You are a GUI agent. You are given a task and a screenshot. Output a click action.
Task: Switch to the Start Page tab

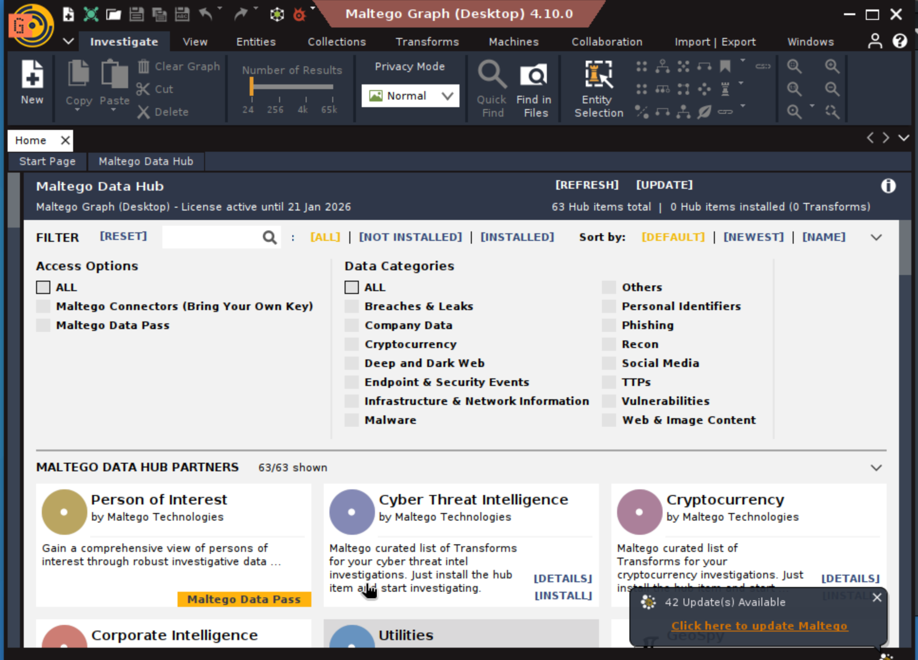click(x=47, y=161)
